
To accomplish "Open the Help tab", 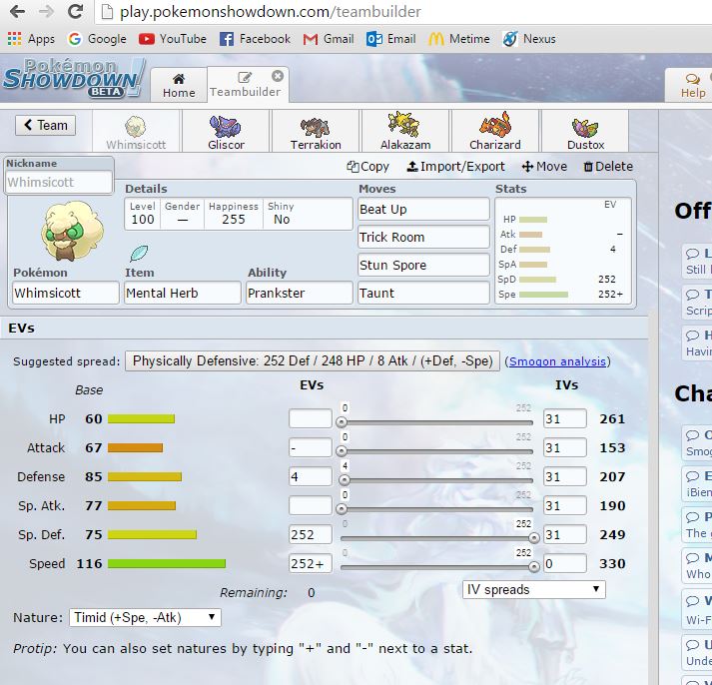I will tap(692, 85).
